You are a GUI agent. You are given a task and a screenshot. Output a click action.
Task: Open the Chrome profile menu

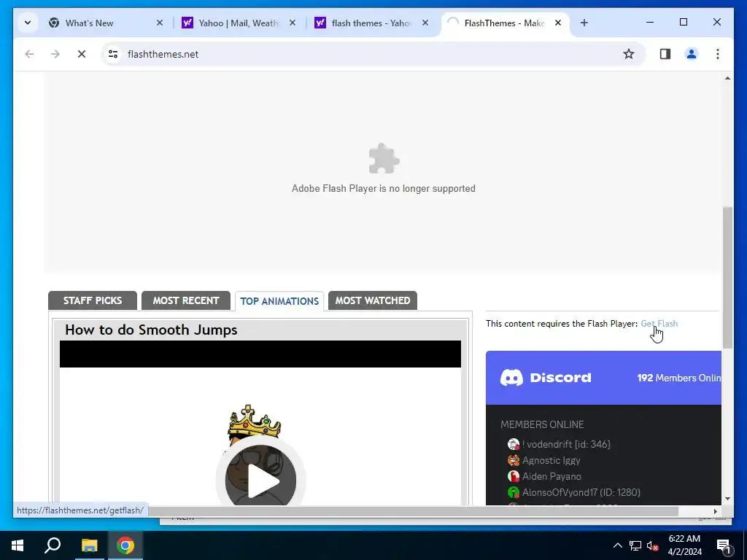(692, 54)
